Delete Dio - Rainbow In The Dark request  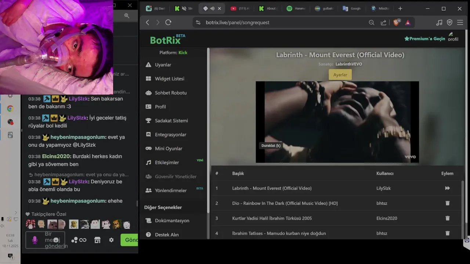coord(447,203)
